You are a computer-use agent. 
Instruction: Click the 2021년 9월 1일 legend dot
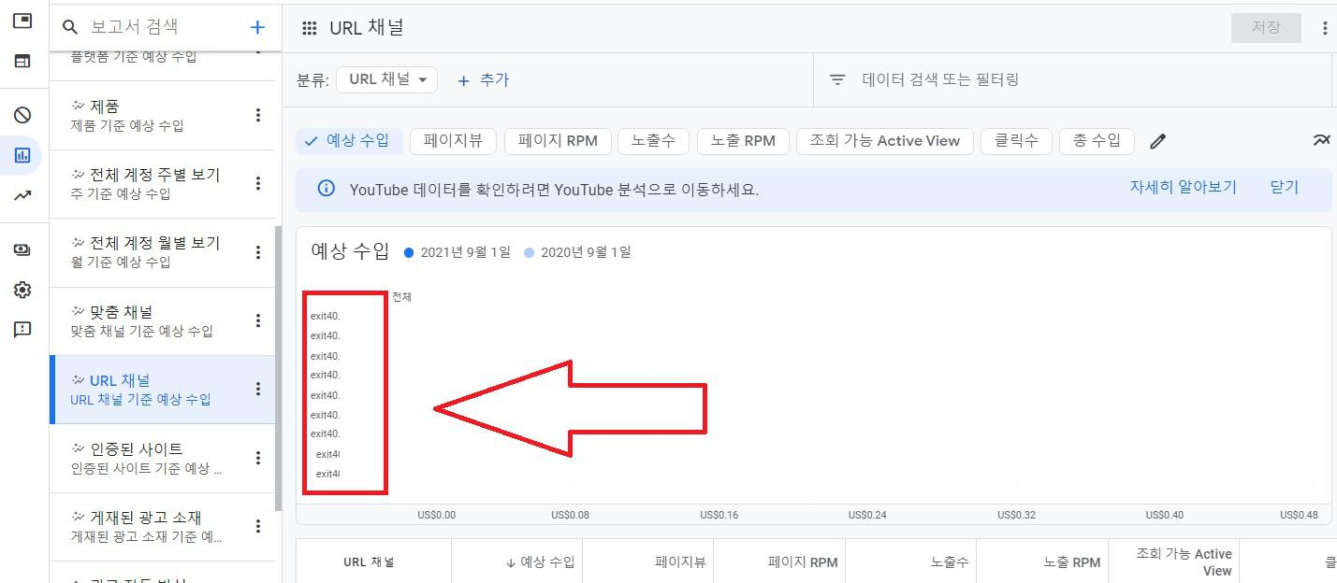409,252
